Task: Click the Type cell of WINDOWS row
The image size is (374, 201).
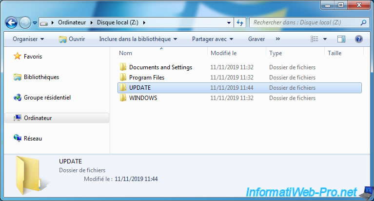Action: [292, 98]
